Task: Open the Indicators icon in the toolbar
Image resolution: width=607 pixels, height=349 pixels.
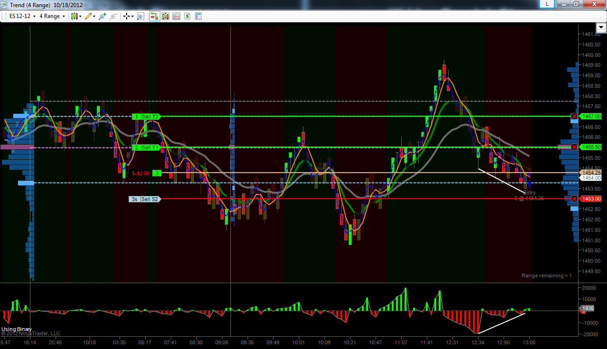Action: pos(176,16)
